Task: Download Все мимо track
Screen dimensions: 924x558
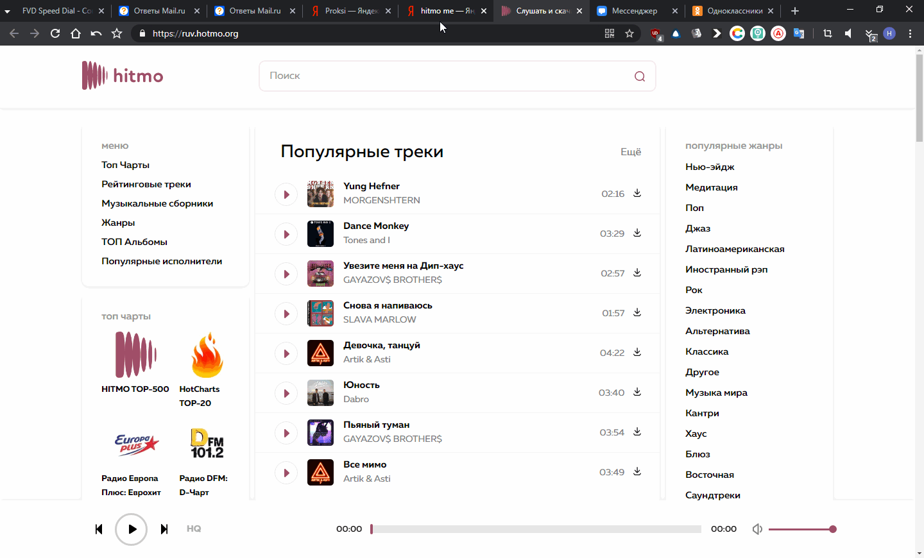Action: 637,471
